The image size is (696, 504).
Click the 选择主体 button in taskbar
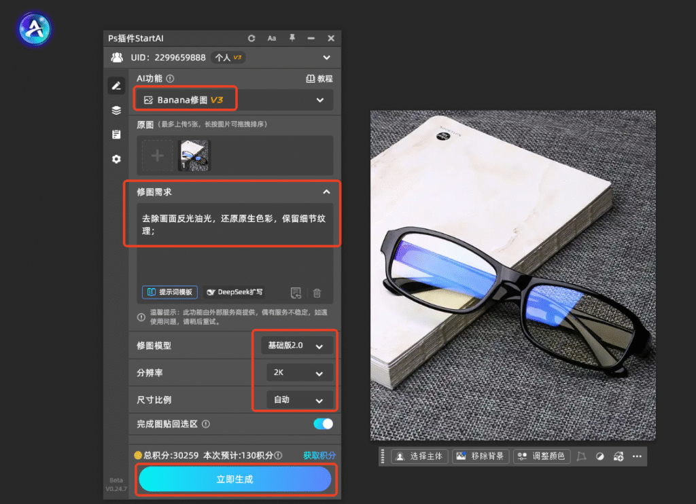tap(419, 456)
